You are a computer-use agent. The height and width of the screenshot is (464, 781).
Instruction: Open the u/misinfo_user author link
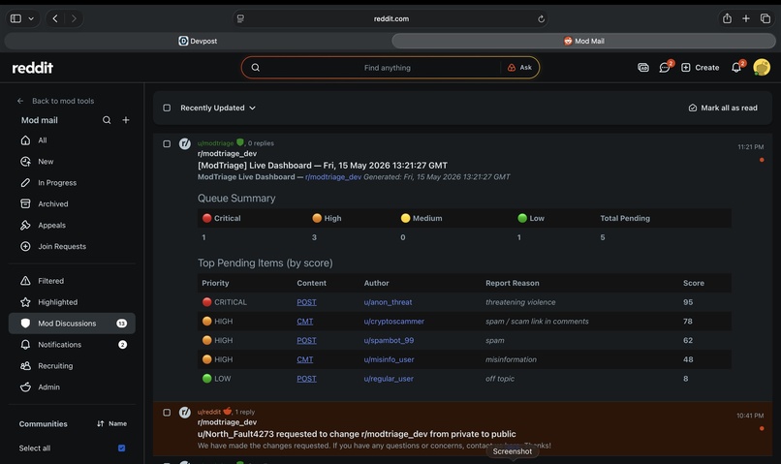click(x=389, y=359)
